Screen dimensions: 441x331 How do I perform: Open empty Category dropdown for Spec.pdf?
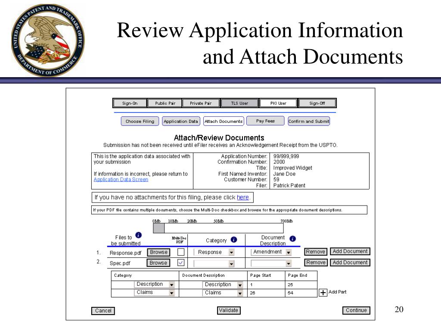click(214, 264)
